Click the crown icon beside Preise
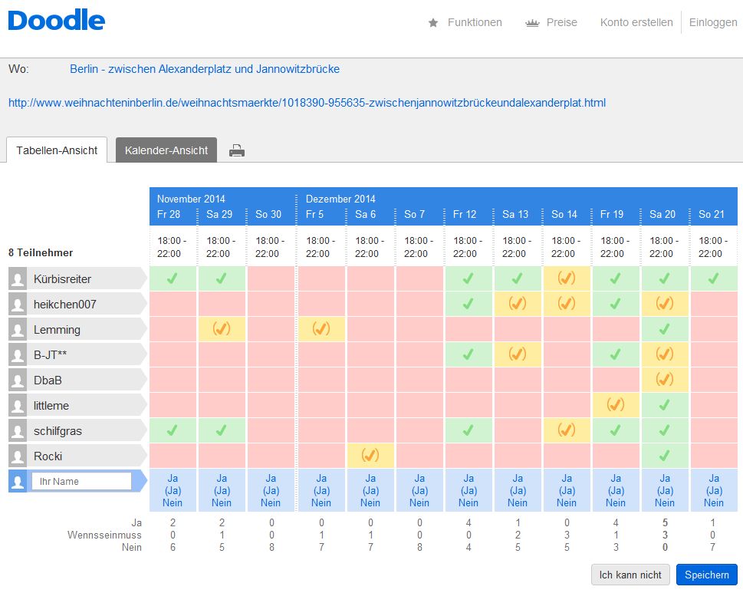This screenshot has width=743, height=593. pos(532,23)
